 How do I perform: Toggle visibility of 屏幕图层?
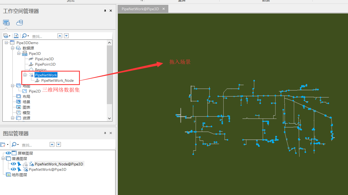(x=8, y=153)
